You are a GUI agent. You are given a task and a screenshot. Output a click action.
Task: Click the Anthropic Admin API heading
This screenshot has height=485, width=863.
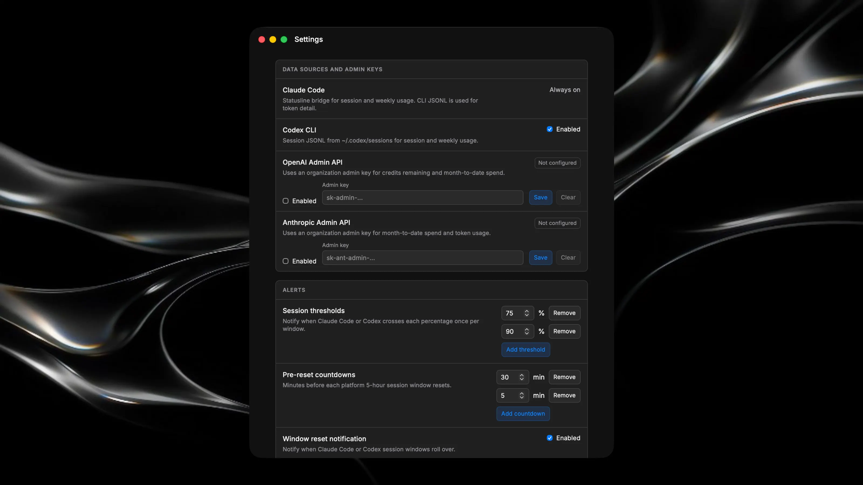pyautogui.click(x=316, y=223)
